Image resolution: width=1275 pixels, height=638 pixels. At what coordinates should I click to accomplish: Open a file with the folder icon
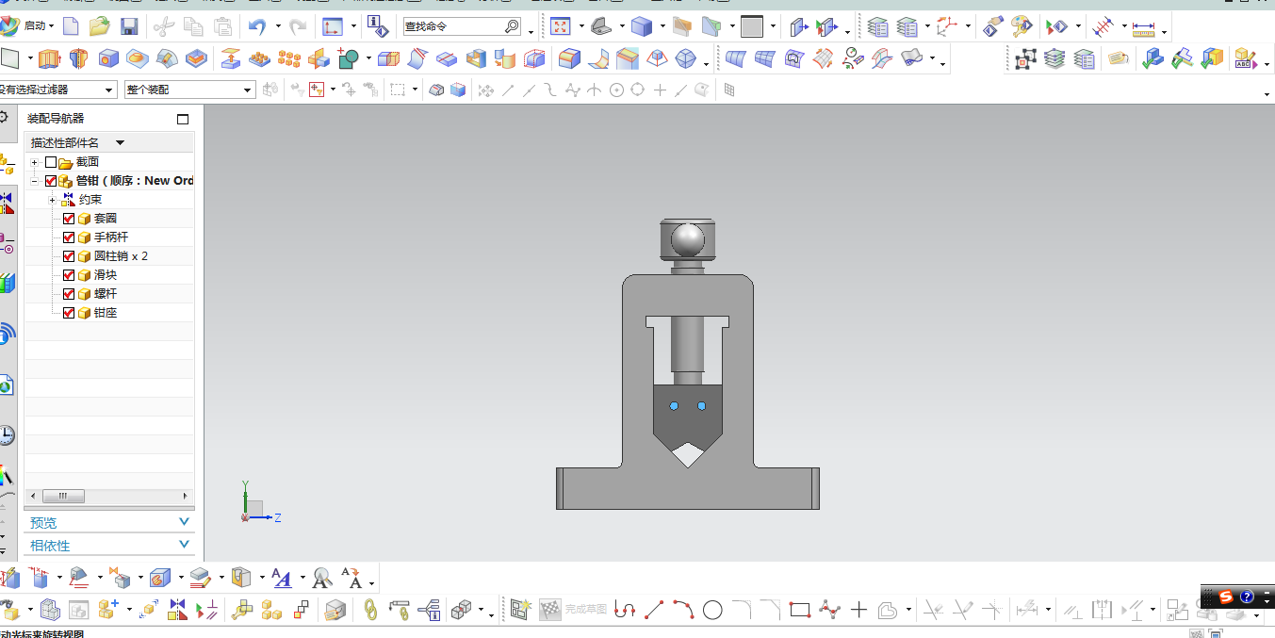(100, 26)
